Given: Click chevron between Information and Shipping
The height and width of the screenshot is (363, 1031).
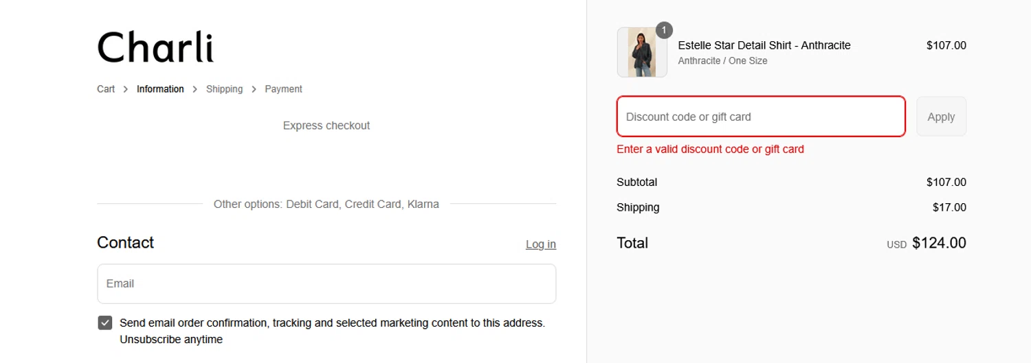Looking at the screenshot, I should [x=195, y=89].
